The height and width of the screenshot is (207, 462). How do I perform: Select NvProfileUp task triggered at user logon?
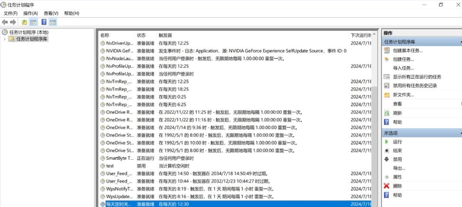point(235,74)
